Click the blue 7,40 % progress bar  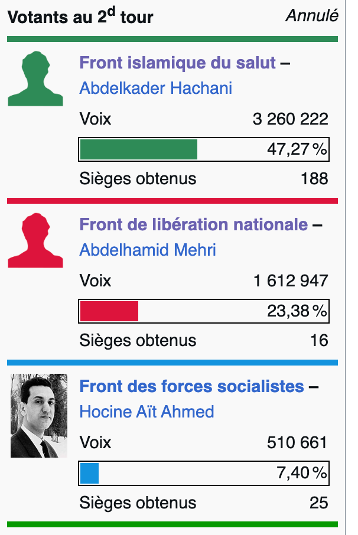[x=204, y=473]
